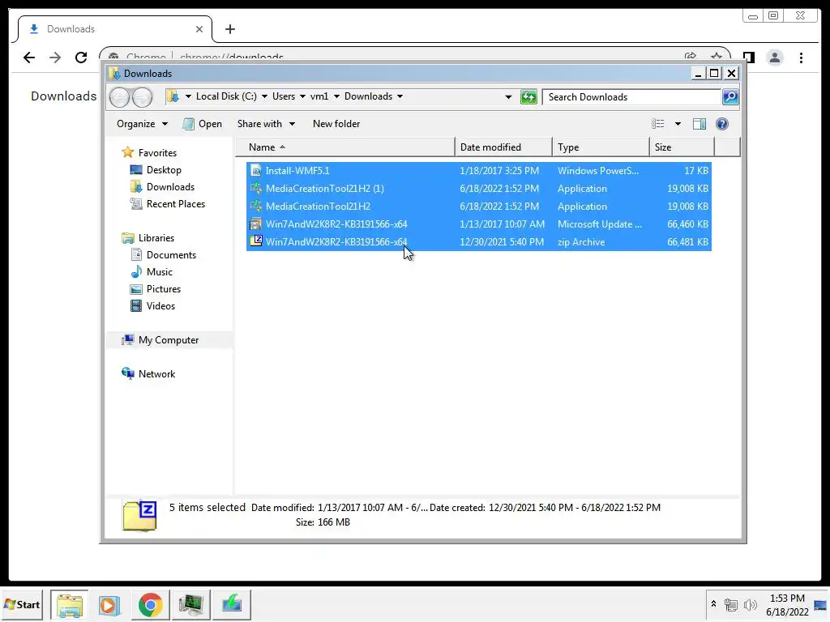Click the New folder button
Image resolution: width=830 pixels, height=622 pixels.
click(336, 124)
